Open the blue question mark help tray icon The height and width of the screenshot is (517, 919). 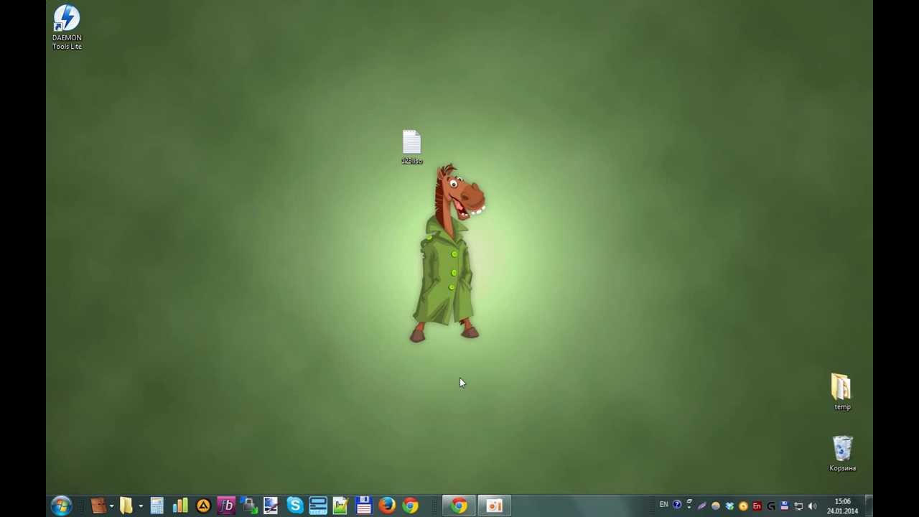[x=677, y=506]
